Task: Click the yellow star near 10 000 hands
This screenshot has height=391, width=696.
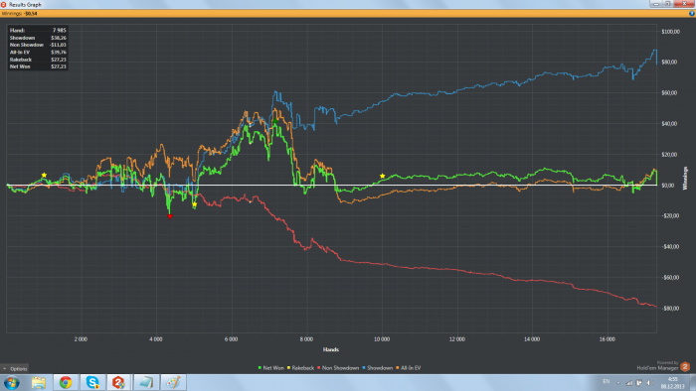Action: pyautogui.click(x=382, y=176)
